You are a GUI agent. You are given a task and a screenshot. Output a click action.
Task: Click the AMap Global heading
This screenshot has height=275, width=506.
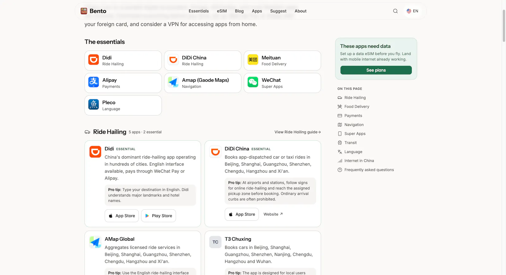(120, 239)
